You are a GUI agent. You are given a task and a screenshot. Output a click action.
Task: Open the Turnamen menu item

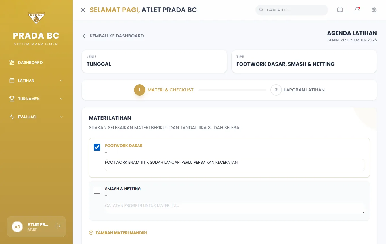coord(36,99)
